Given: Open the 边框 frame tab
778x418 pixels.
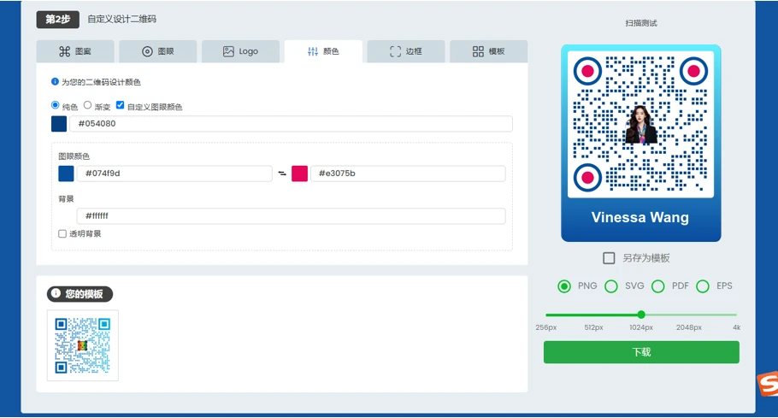Looking at the screenshot, I should coord(406,51).
